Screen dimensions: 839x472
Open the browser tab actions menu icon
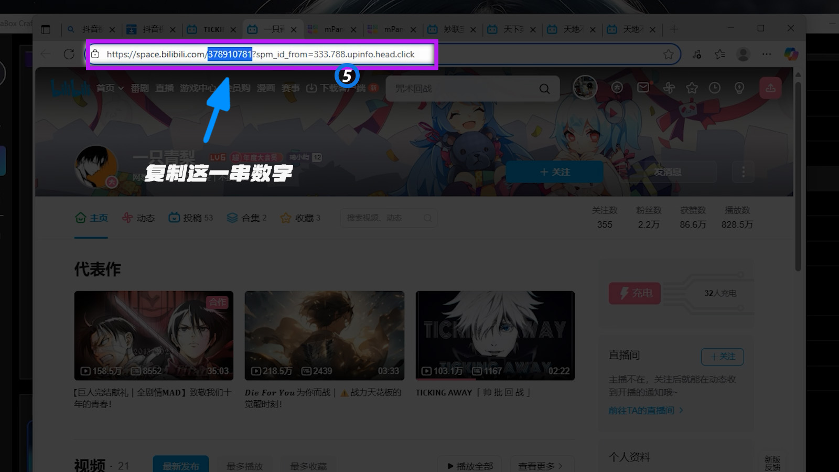pyautogui.click(x=46, y=29)
